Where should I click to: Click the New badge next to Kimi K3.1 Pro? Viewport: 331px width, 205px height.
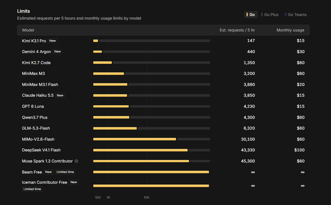[x=53, y=41]
